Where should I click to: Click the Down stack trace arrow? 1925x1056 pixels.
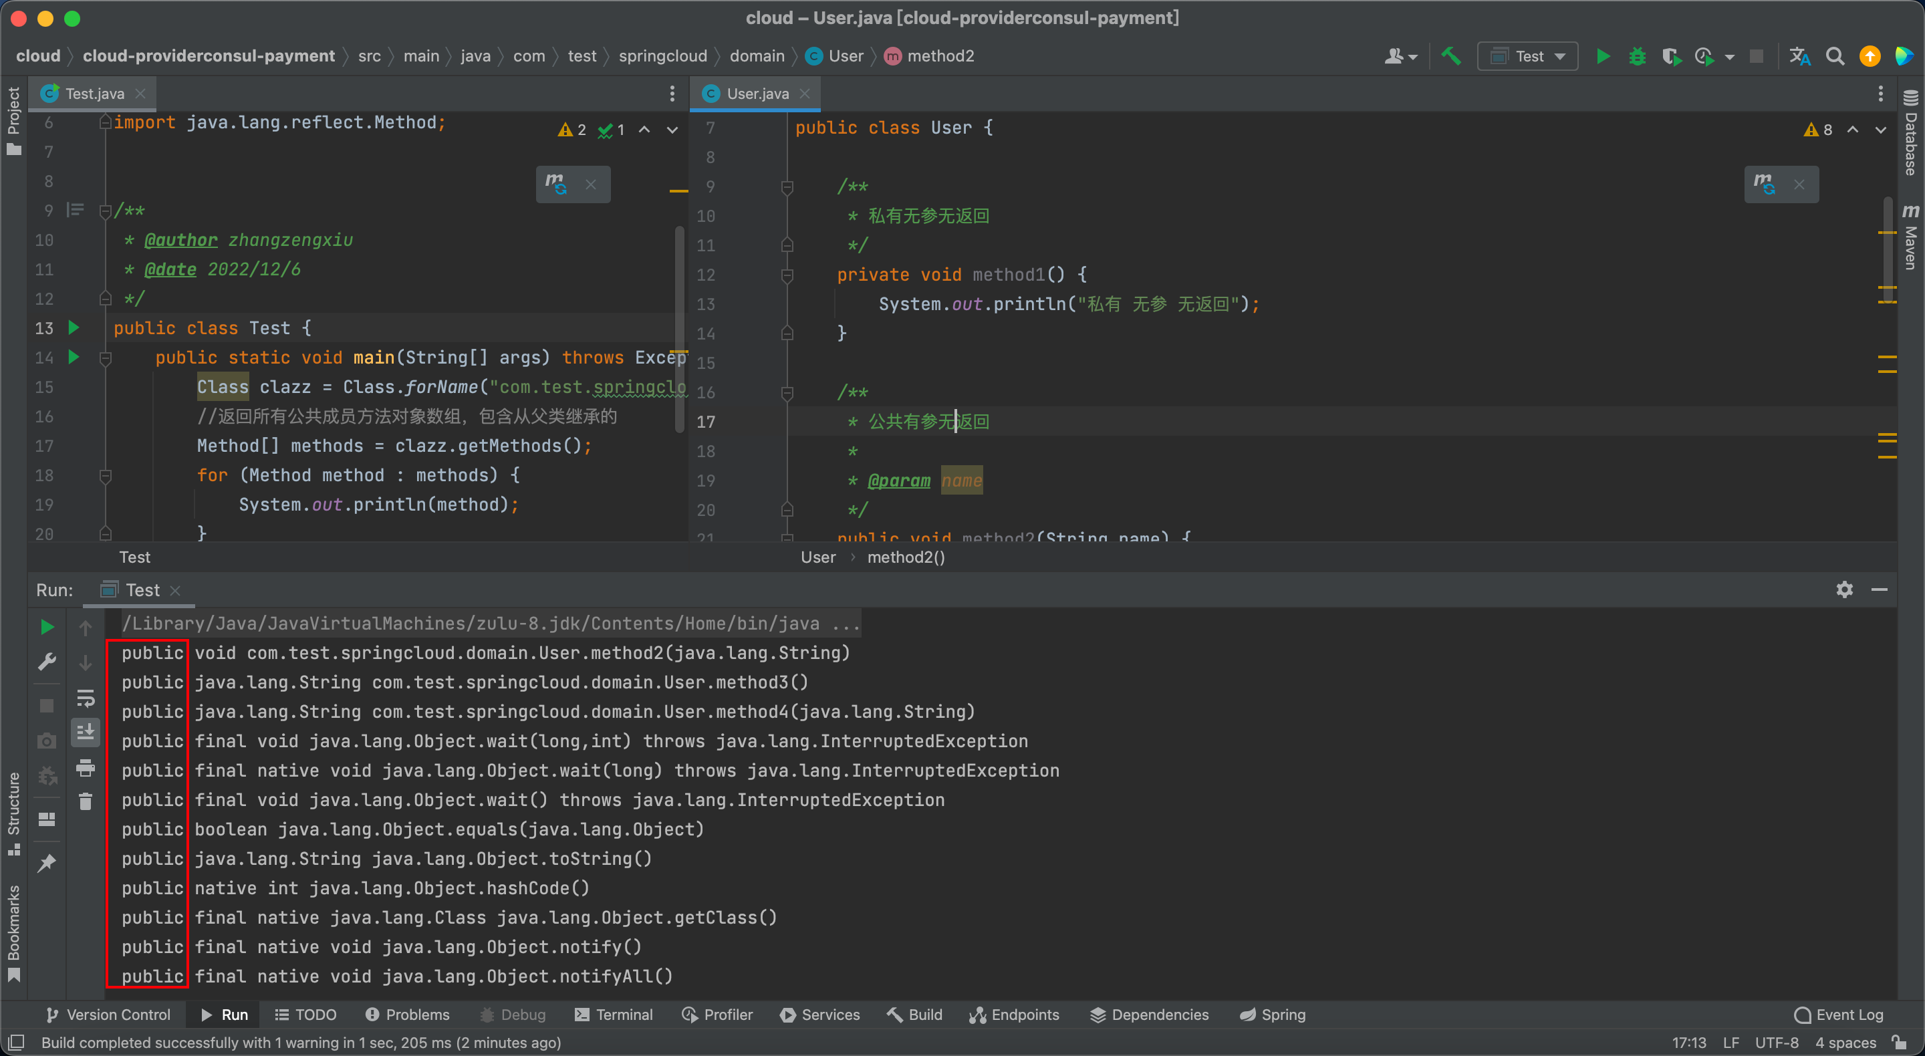click(85, 662)
